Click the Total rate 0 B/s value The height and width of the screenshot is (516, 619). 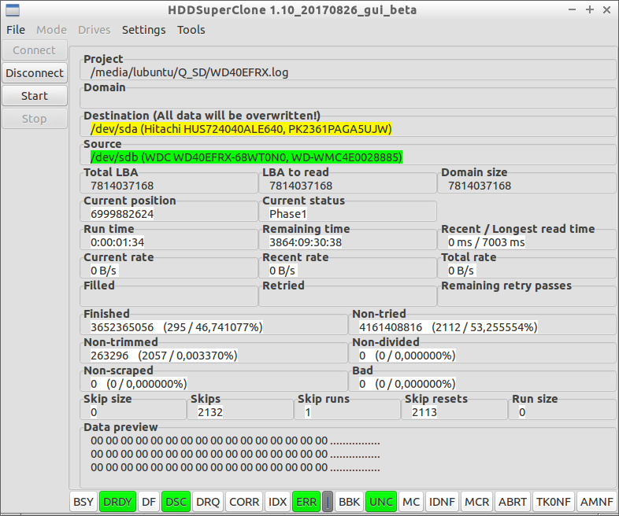point(461,271)
